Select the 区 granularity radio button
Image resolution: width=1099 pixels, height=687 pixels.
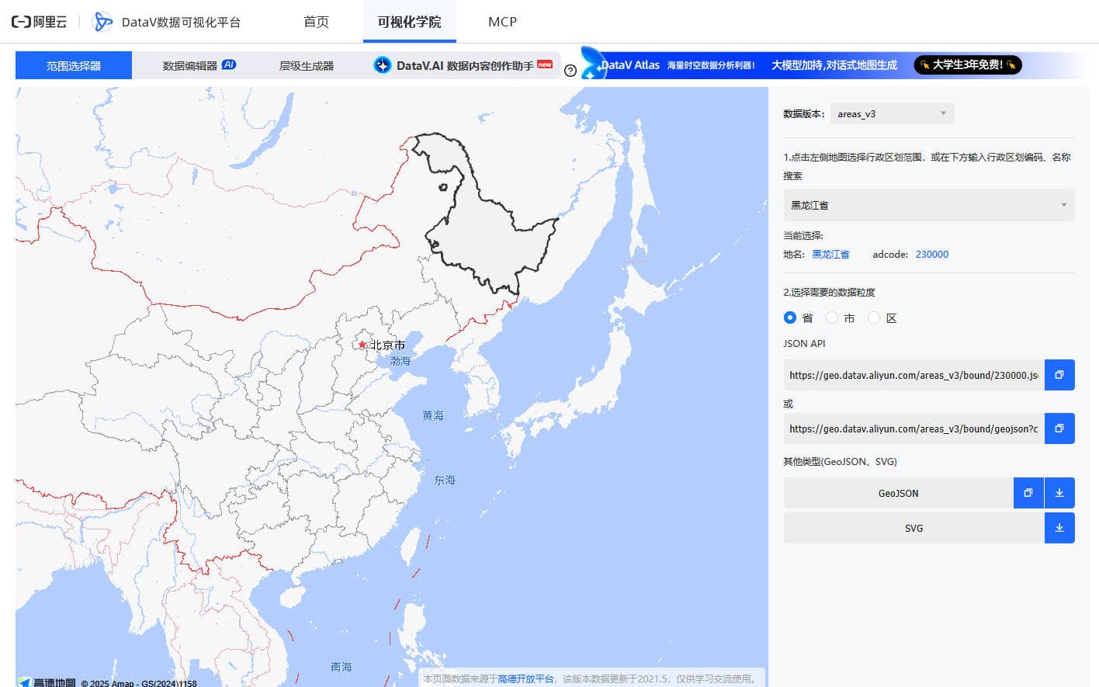(874, 317)
